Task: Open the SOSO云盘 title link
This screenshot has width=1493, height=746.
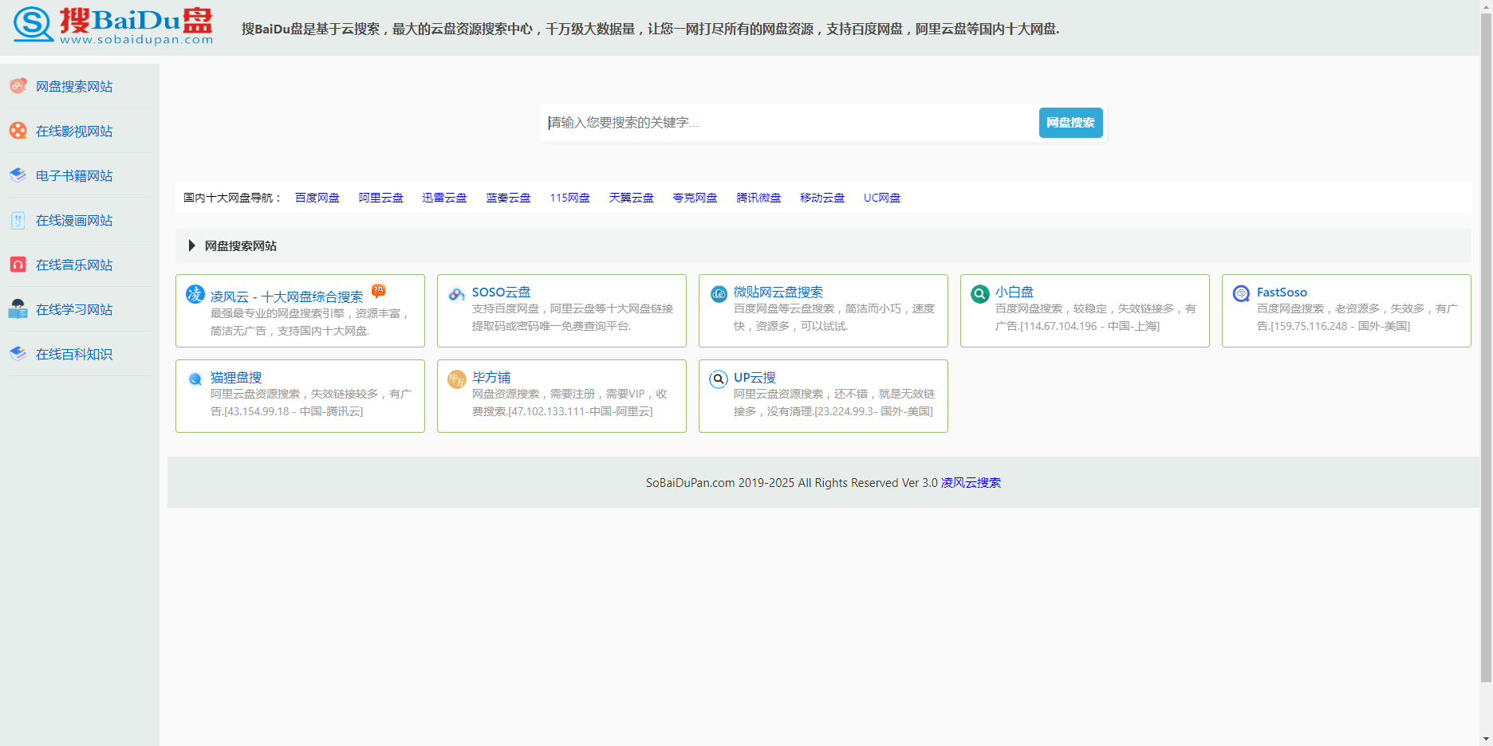Action: pyautogui.click(x=502, y=293)
